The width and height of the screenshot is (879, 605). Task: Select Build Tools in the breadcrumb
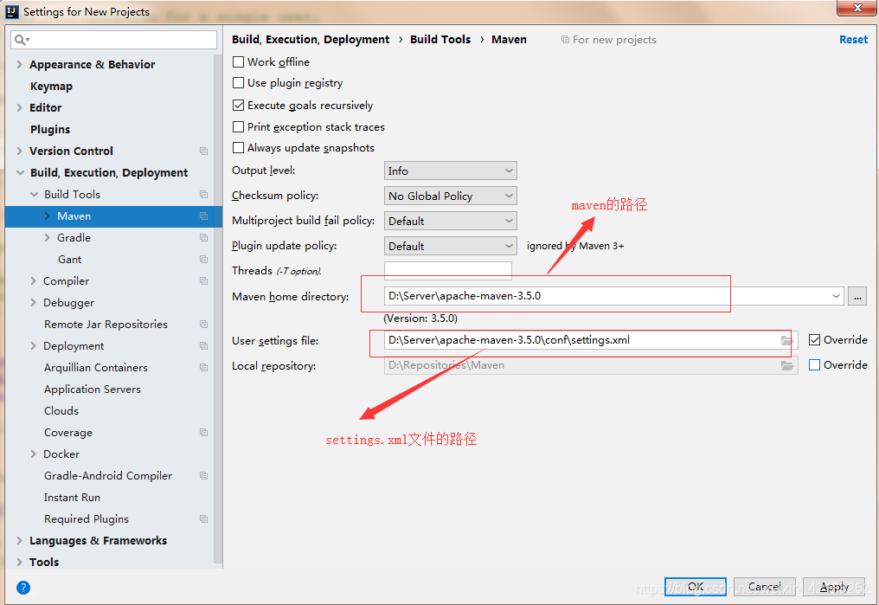click(440, 39)
